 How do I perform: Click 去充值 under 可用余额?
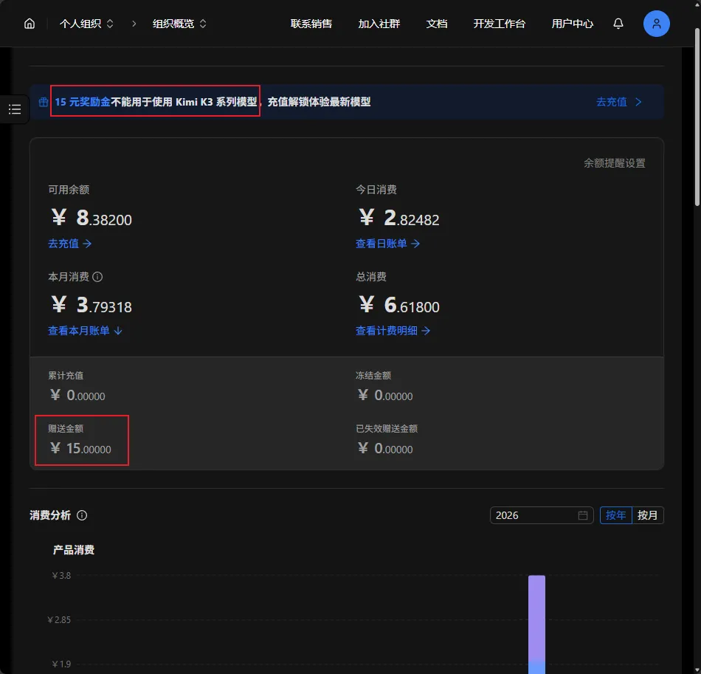[70, 244]
